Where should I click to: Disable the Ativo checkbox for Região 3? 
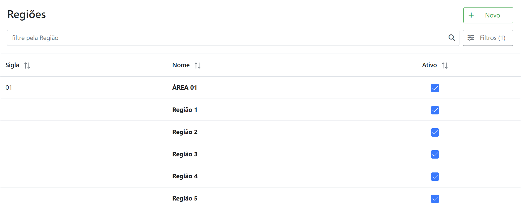tap(435, 154)
